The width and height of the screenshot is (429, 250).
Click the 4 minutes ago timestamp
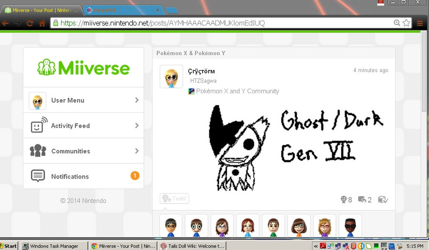pyautogui.click(x=370, y=70)
